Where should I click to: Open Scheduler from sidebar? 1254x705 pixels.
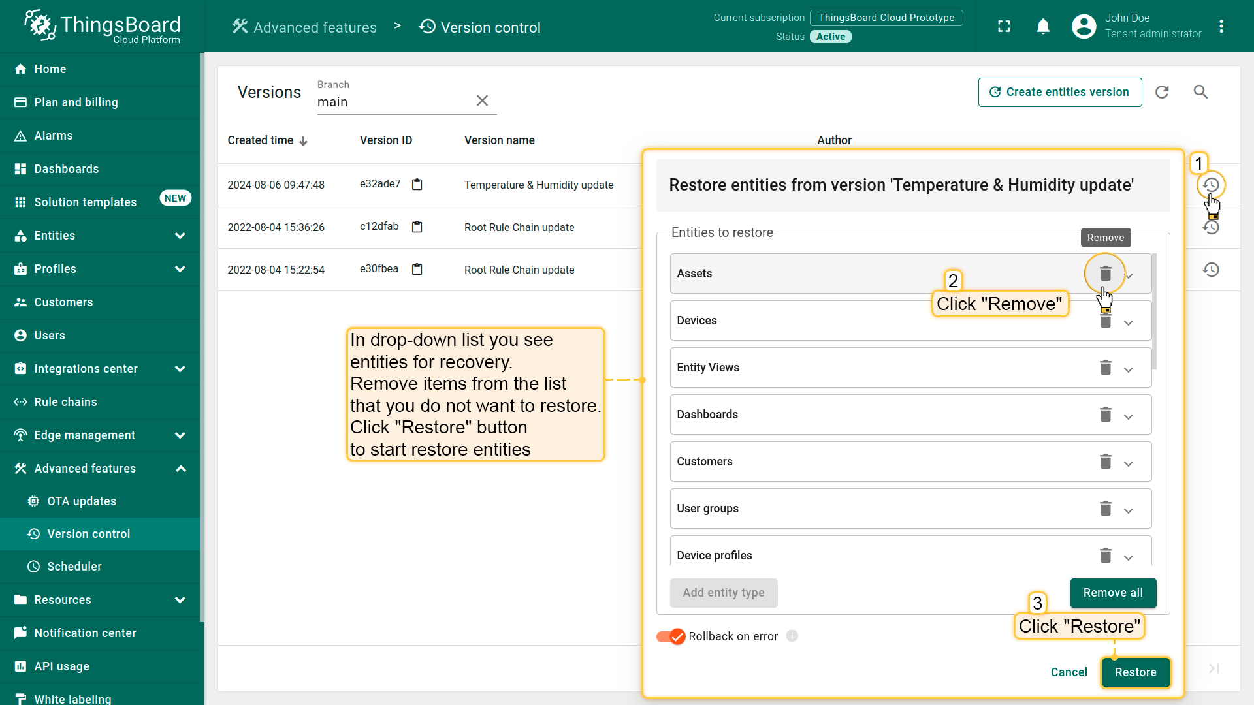coord(74,567)
